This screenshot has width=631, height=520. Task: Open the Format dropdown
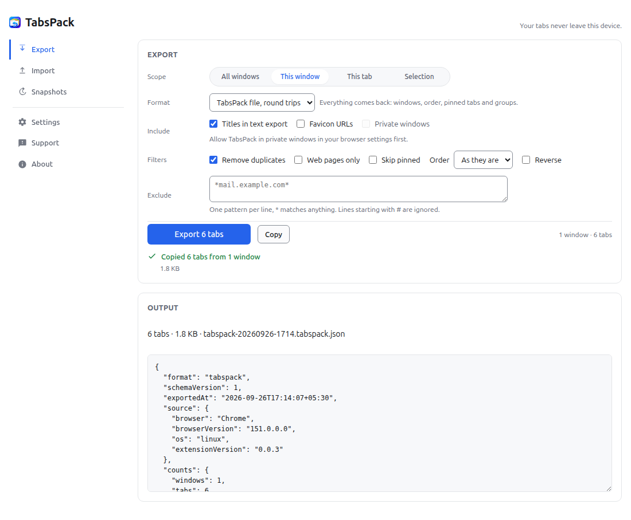click(x=262, y=103)
